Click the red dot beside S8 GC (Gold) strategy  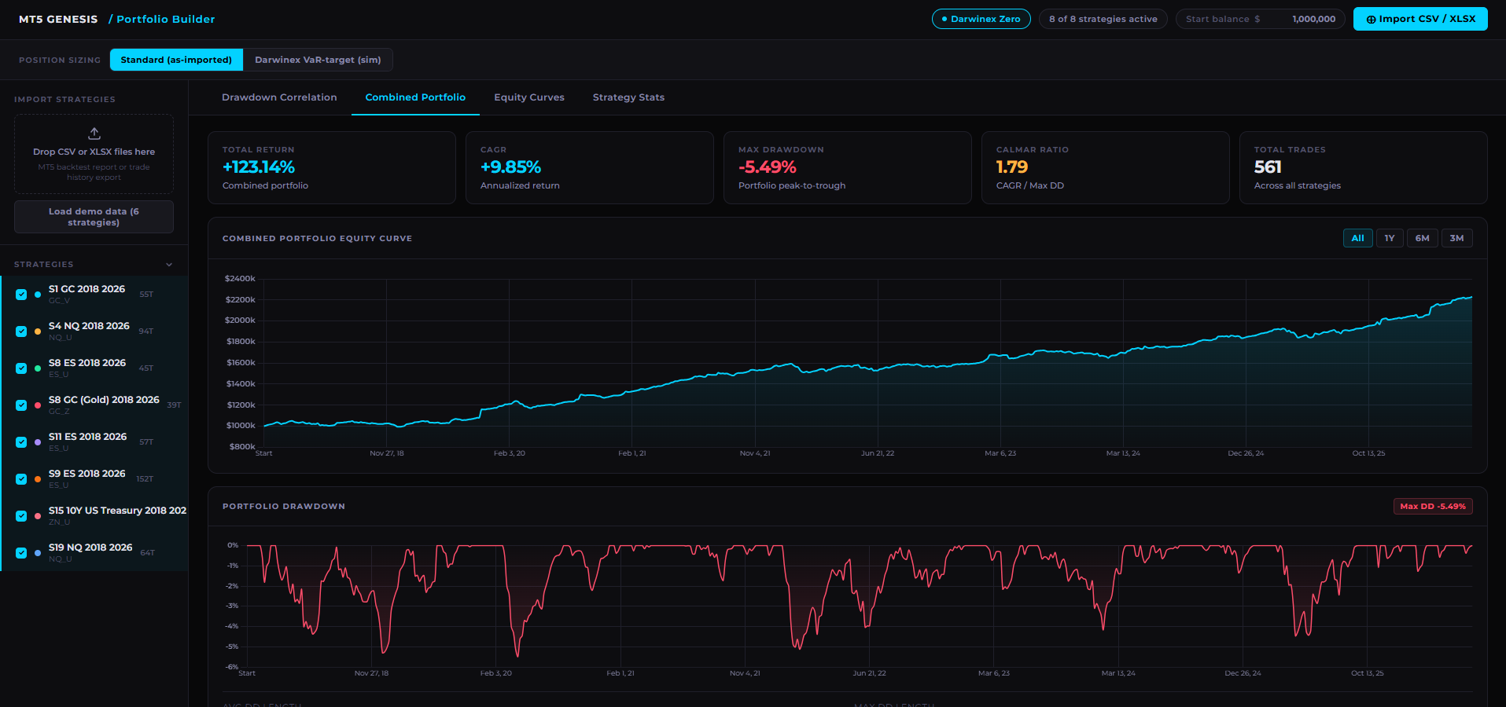click(38, 405)
